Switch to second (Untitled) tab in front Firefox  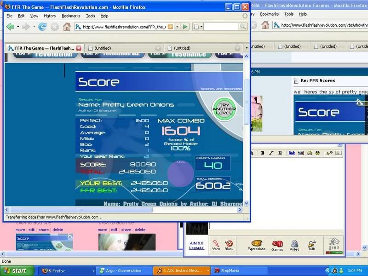124,48
